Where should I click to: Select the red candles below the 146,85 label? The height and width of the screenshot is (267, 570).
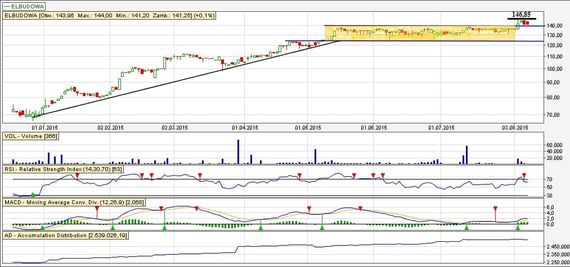point(525,22)
